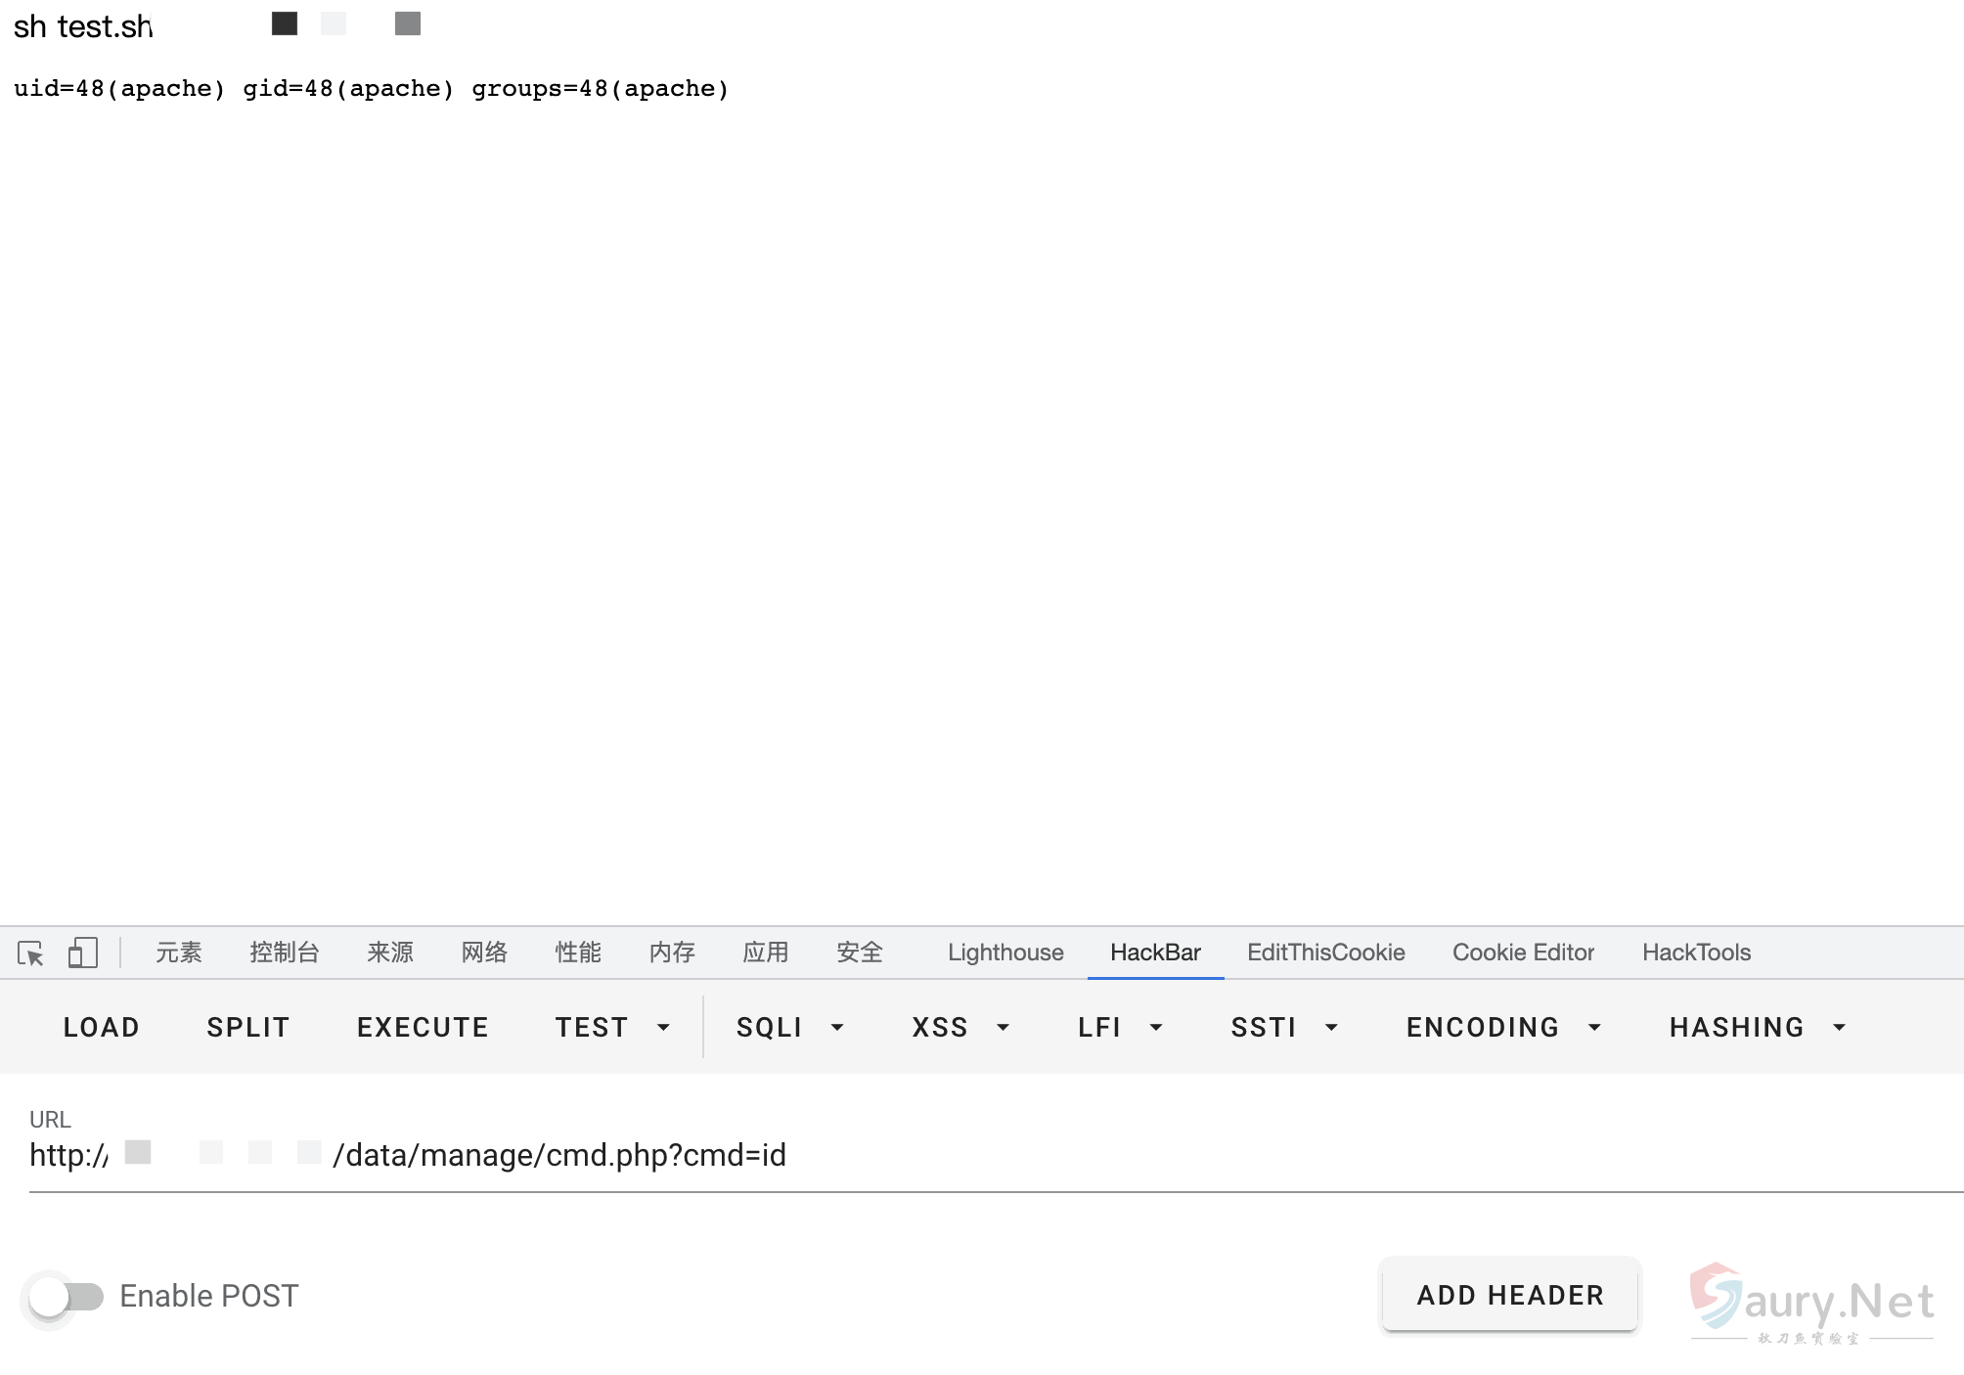Click the ADD HEADER button
This screenshot has width=1964, height=1375.
point(1509,1295)
